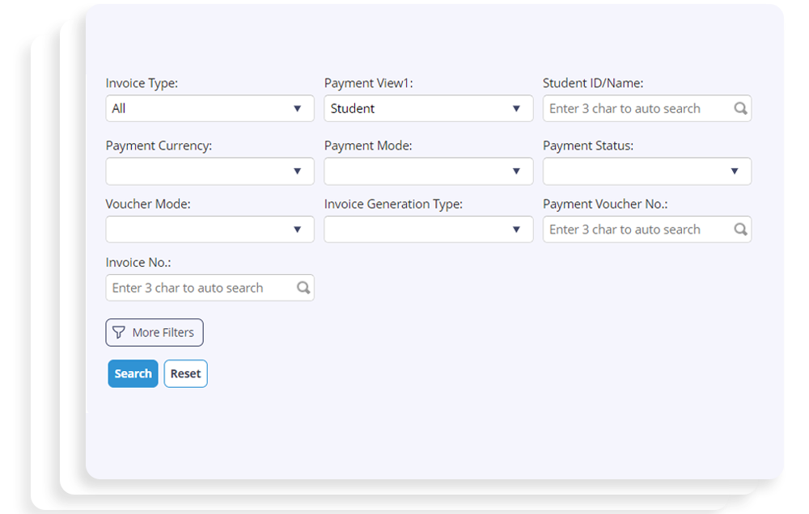Screen dimensions: 809x514
Task: Click inside the Student ID/Name input field
Action: coord(631,108)
